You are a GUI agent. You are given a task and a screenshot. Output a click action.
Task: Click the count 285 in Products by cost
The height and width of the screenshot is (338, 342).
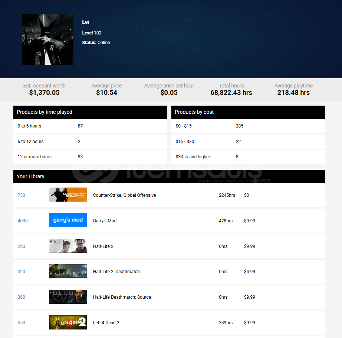click(240, 126)
